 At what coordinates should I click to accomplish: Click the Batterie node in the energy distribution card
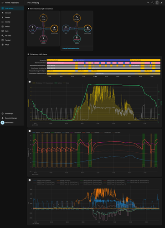77,39
